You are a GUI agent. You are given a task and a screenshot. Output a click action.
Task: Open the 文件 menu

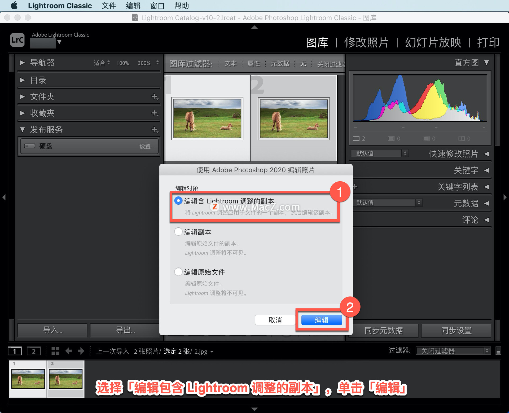109,6
